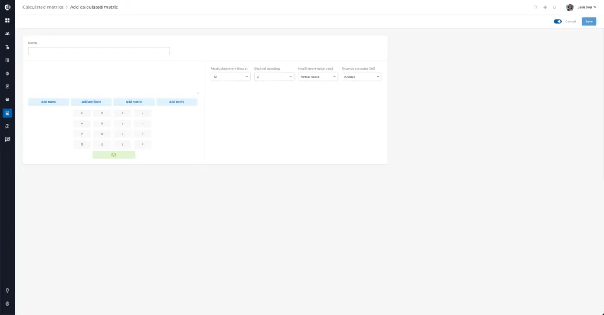Click Jane Doe's avatar picture

[570, 7]
